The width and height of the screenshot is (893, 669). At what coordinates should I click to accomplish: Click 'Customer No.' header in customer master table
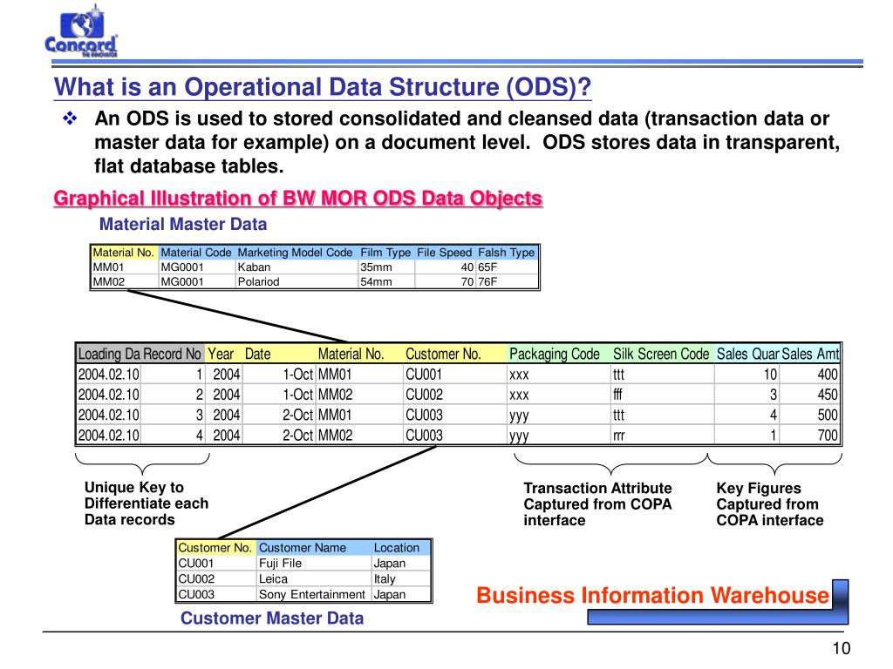pyautogui.click(x=215, y=548)
